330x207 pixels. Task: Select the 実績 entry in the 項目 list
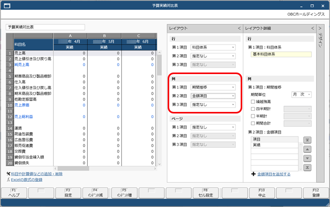[x=274, y=145]
